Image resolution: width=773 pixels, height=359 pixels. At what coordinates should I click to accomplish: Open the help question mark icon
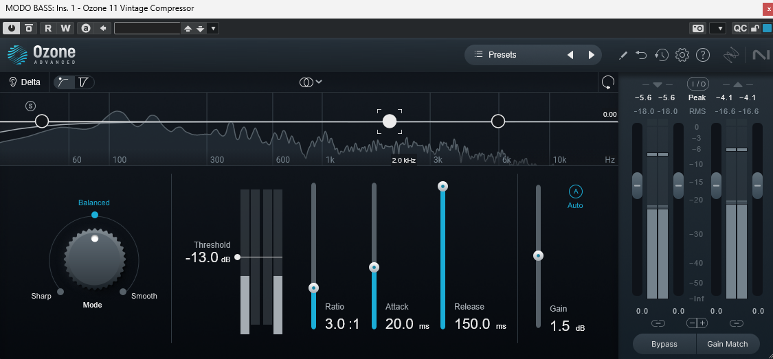pyautogui.click(x=702, y=55)
